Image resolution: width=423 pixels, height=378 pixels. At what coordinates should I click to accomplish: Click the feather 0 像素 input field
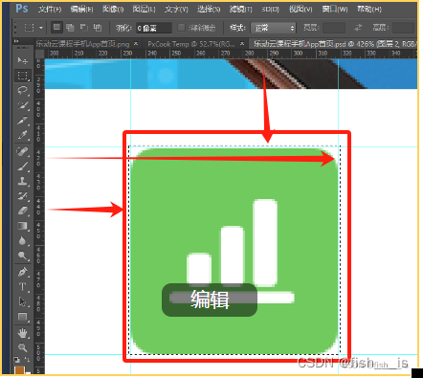click(154, 28)
